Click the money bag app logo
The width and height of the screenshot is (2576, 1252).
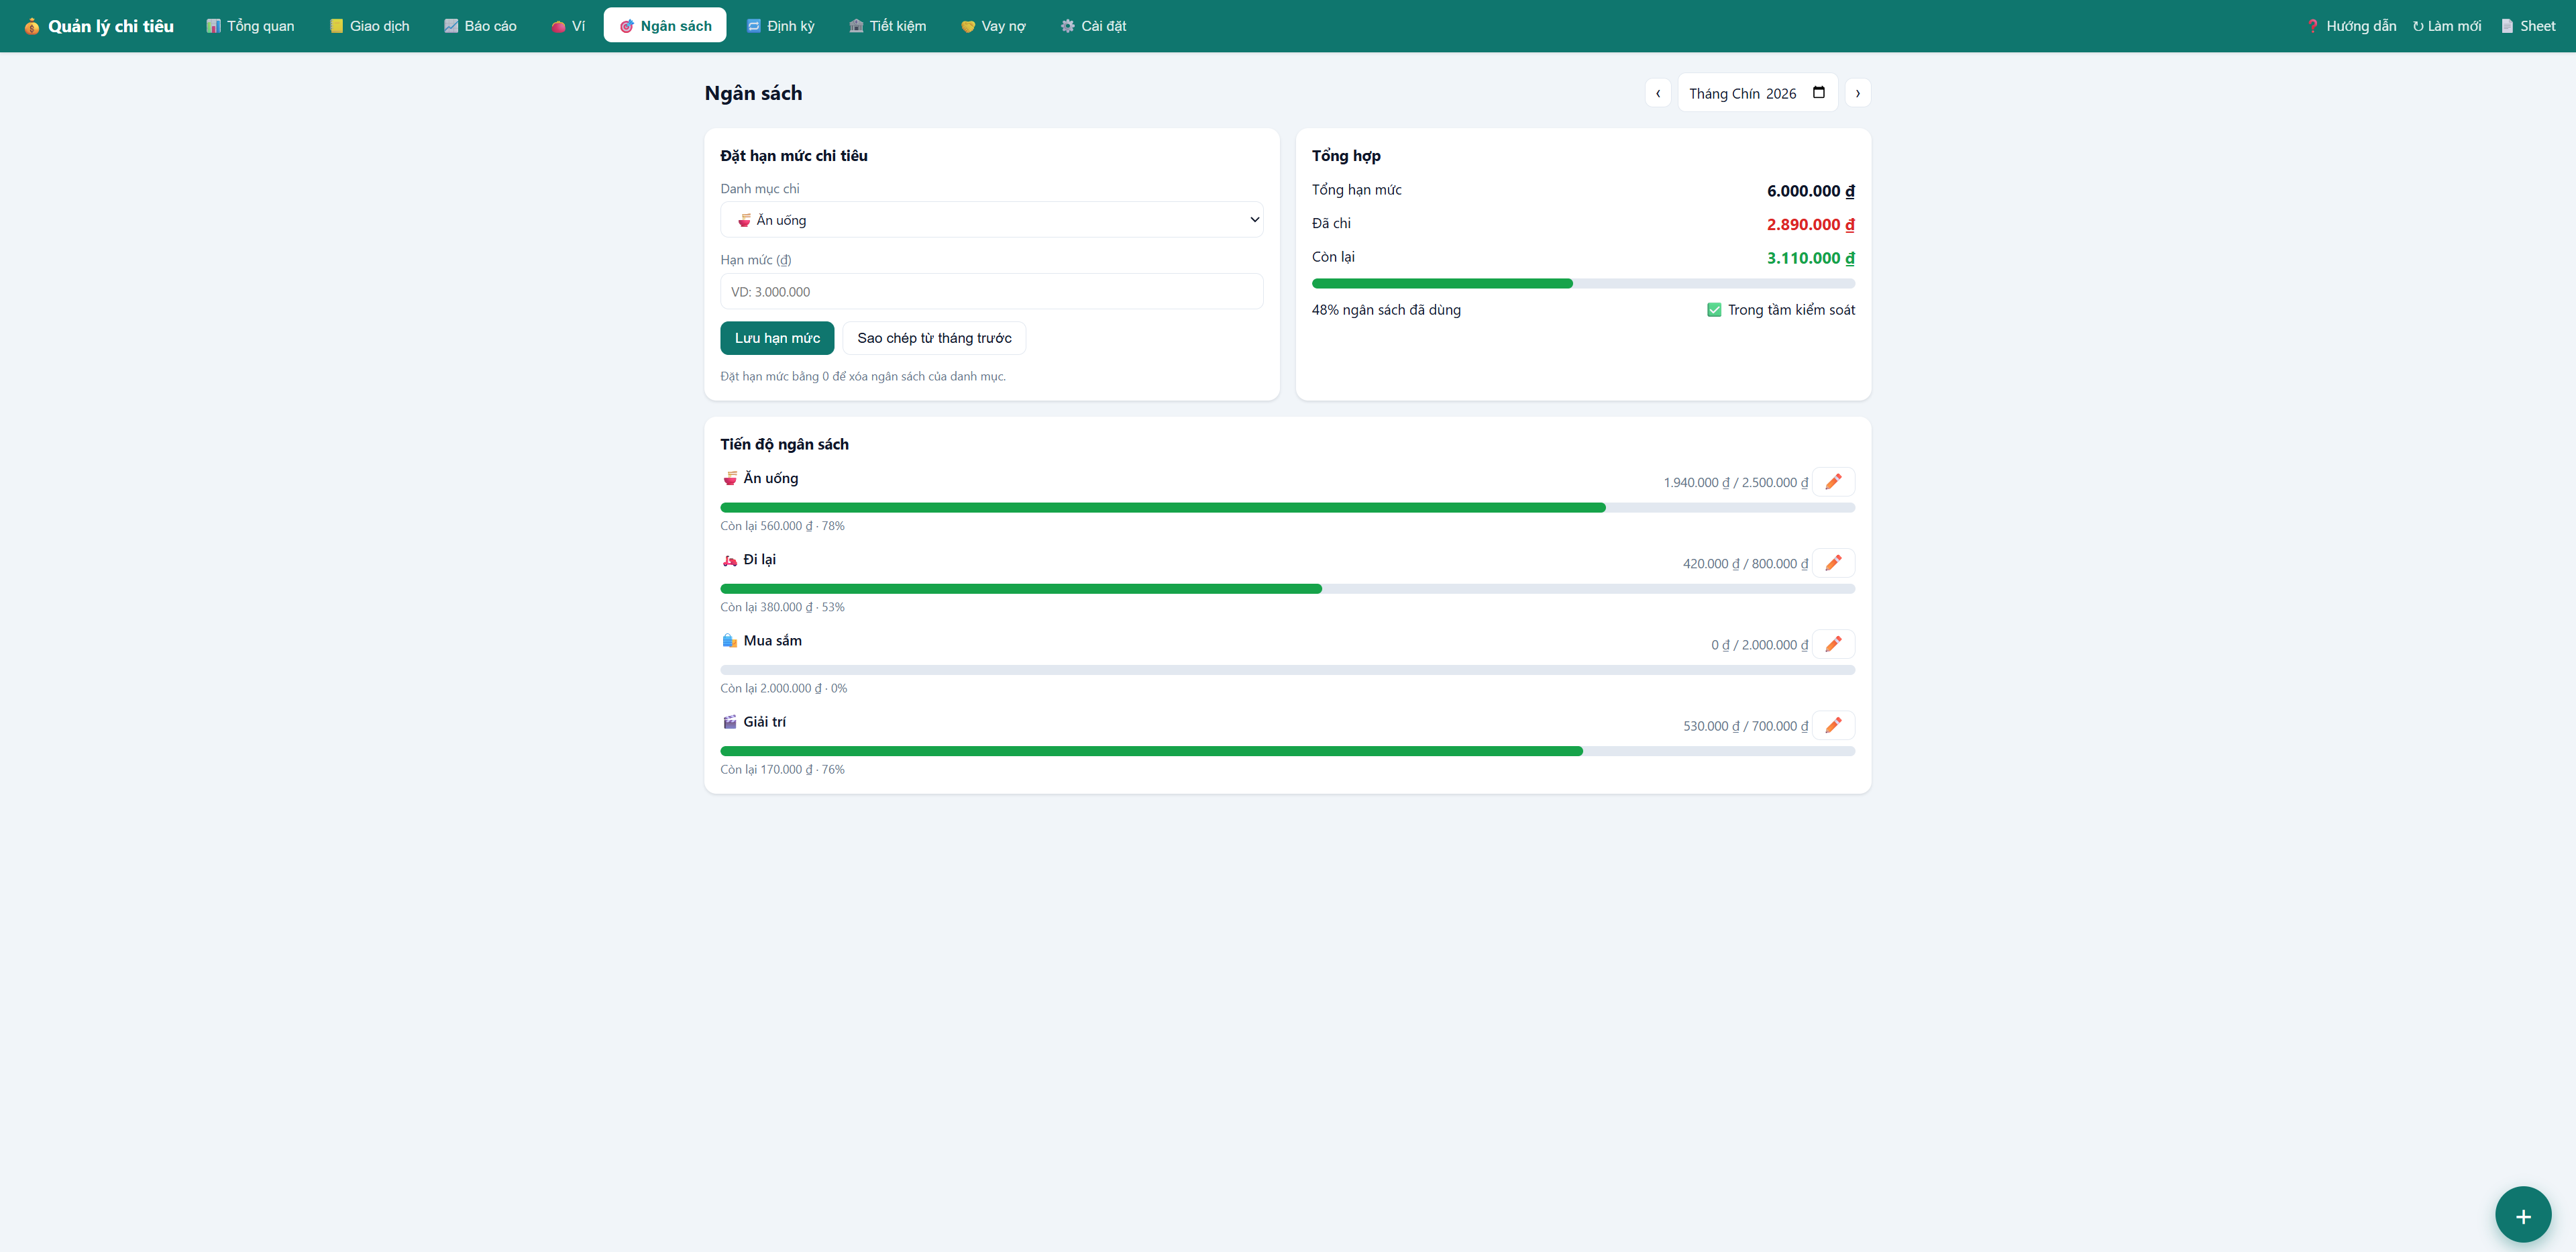point(32,26)
